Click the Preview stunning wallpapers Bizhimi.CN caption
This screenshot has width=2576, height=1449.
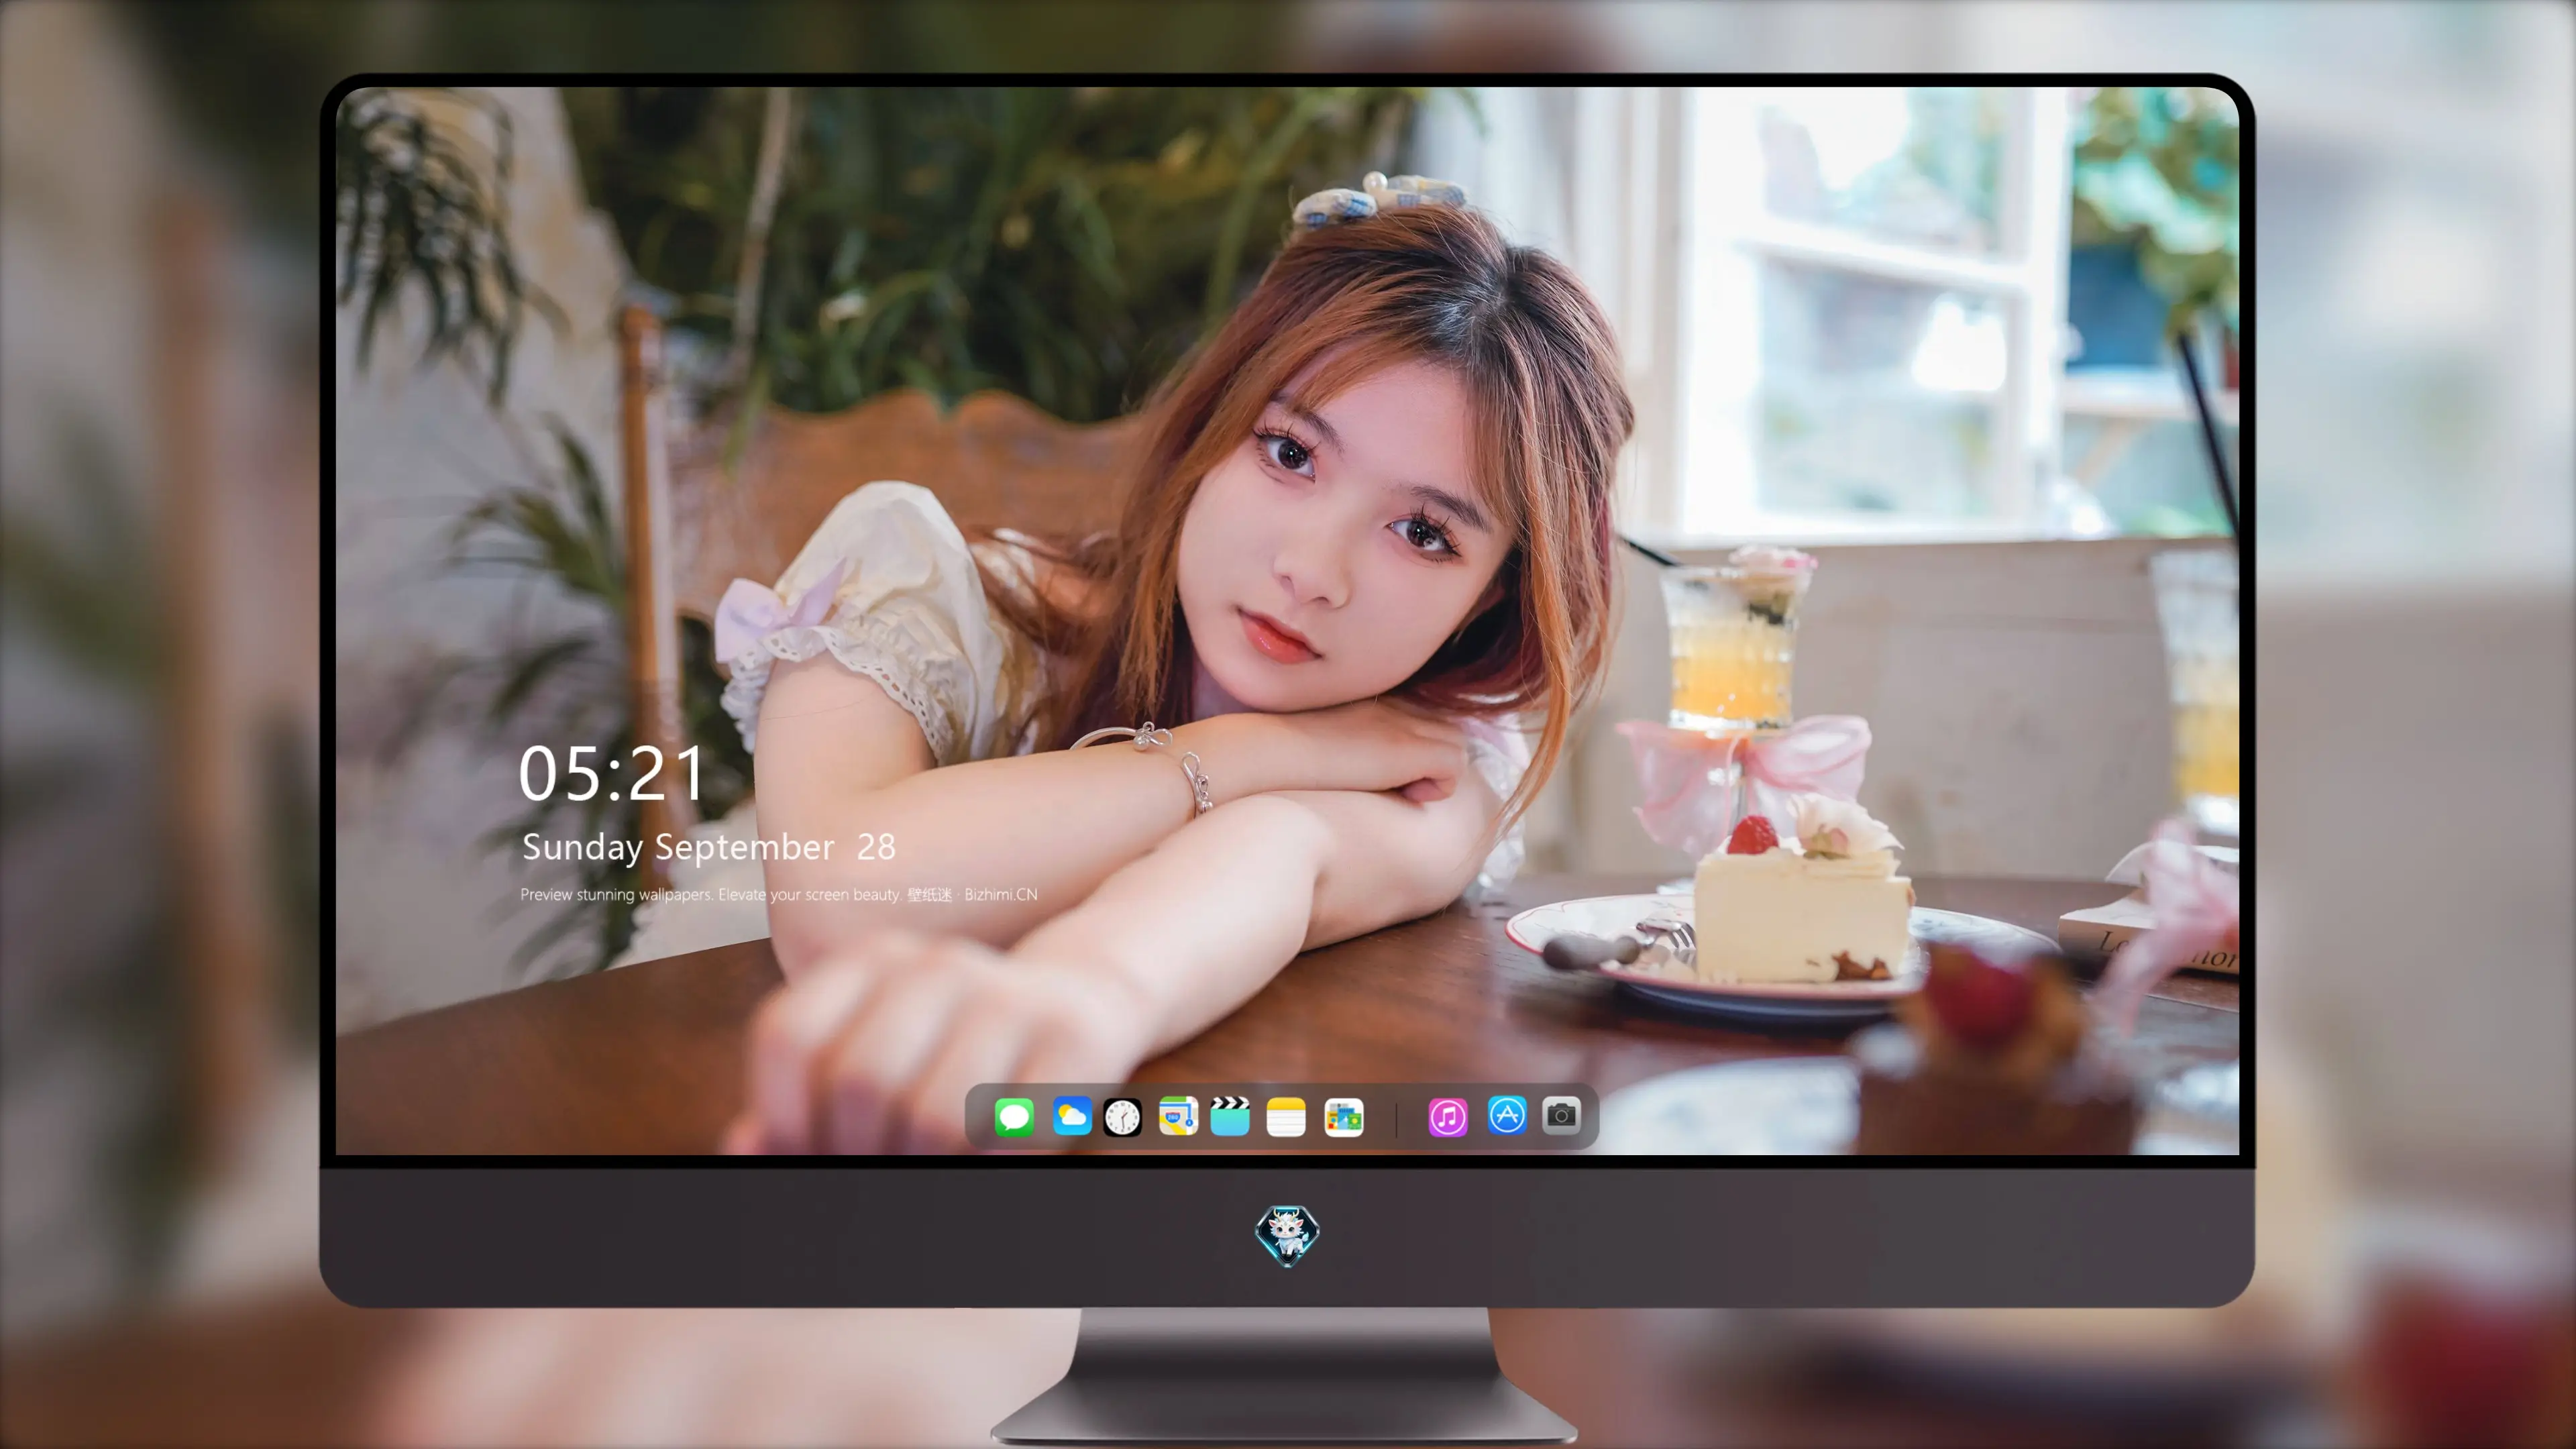[x=779, y=894]
